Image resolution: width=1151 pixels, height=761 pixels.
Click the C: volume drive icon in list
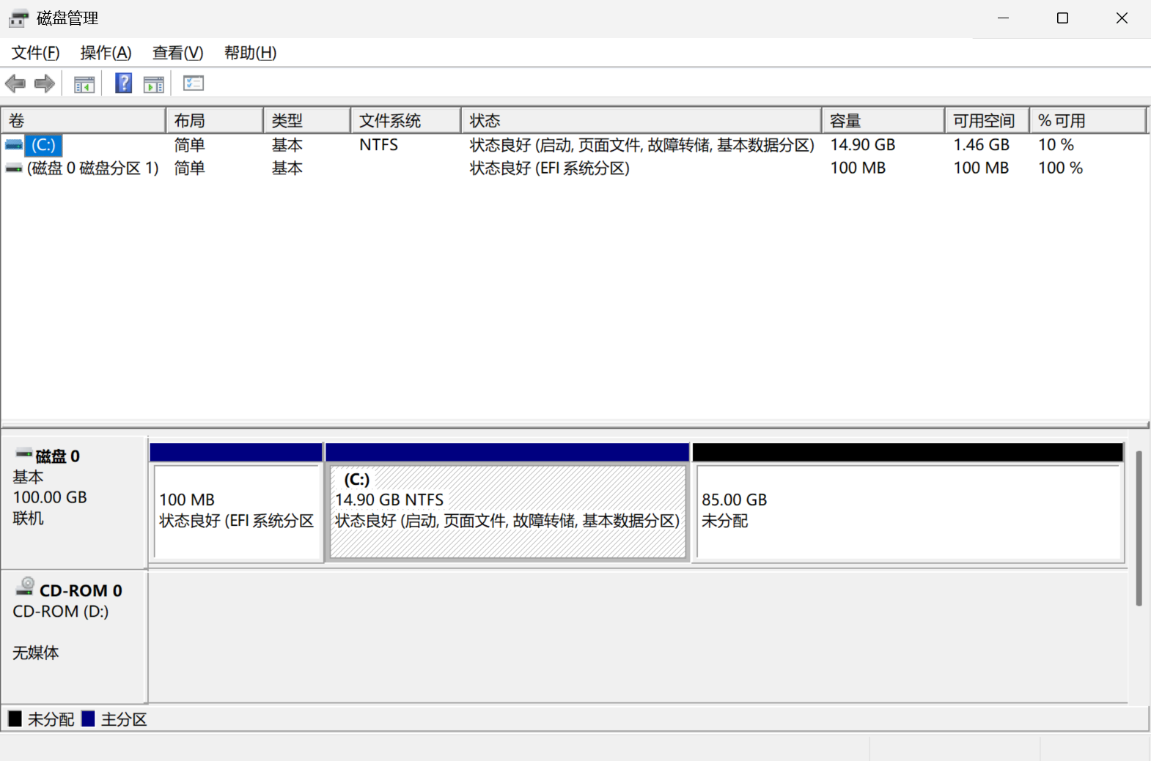(14, 145)
